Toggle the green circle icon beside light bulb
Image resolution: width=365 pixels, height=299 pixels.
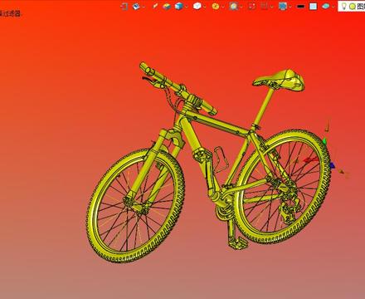point(352,7)
